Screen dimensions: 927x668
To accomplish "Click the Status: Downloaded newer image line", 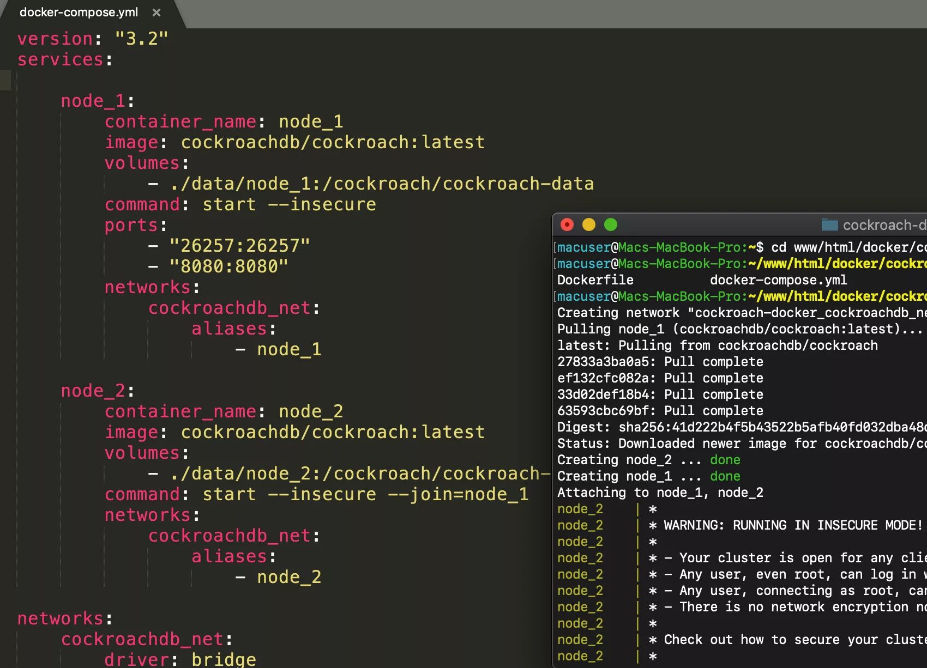I will point(742,444).
